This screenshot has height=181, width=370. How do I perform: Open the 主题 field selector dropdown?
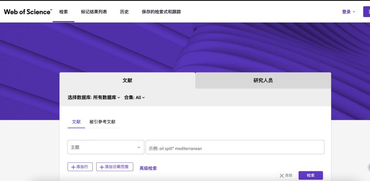[x=106, y=147]
